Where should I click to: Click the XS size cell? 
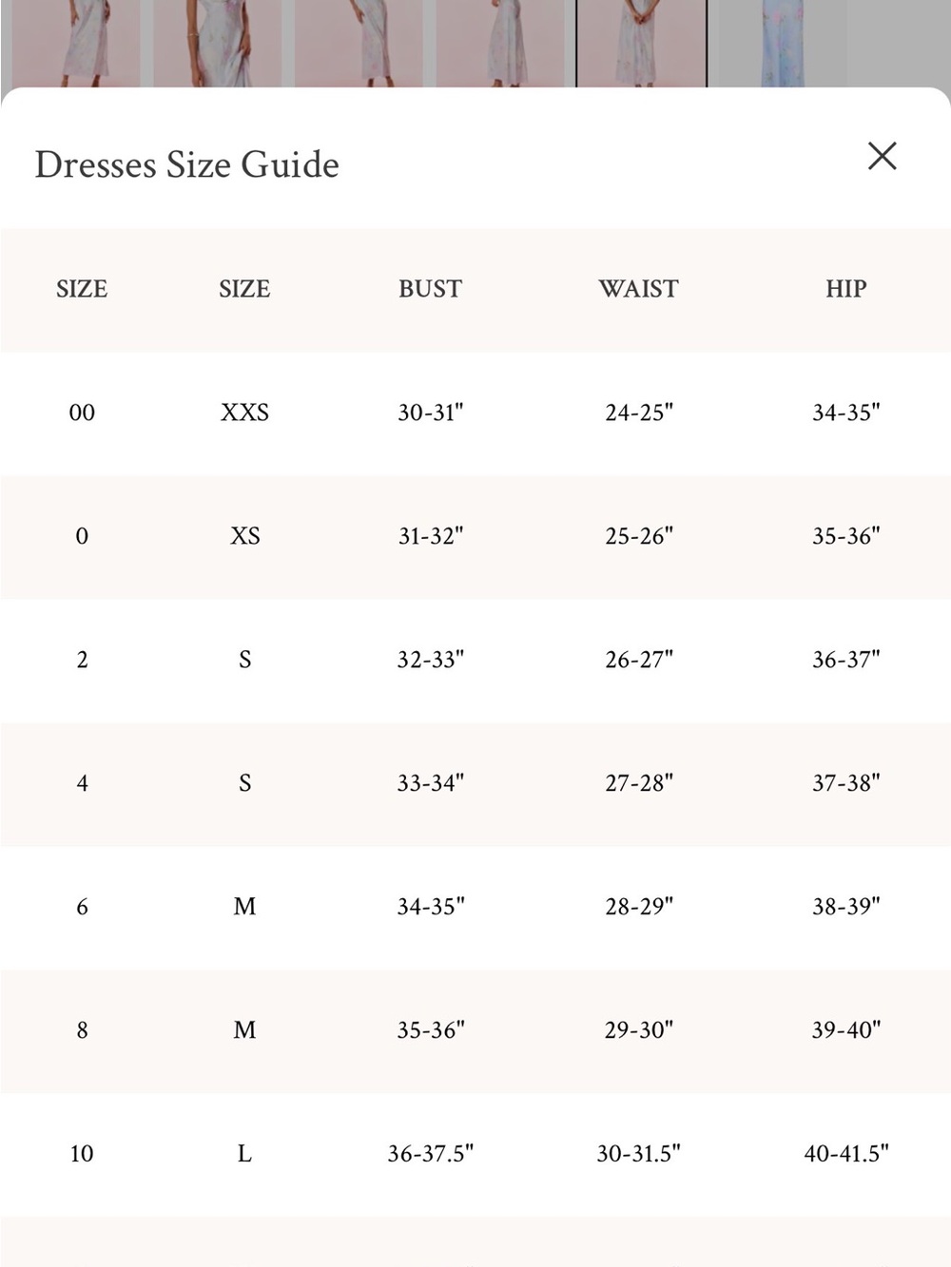(x=244, y=536)
